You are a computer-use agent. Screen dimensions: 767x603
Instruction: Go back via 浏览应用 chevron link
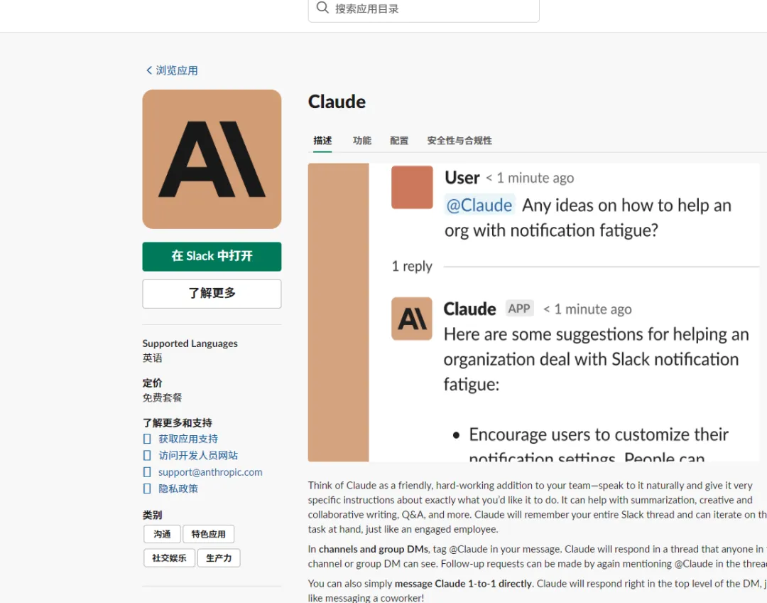[172, 70]
